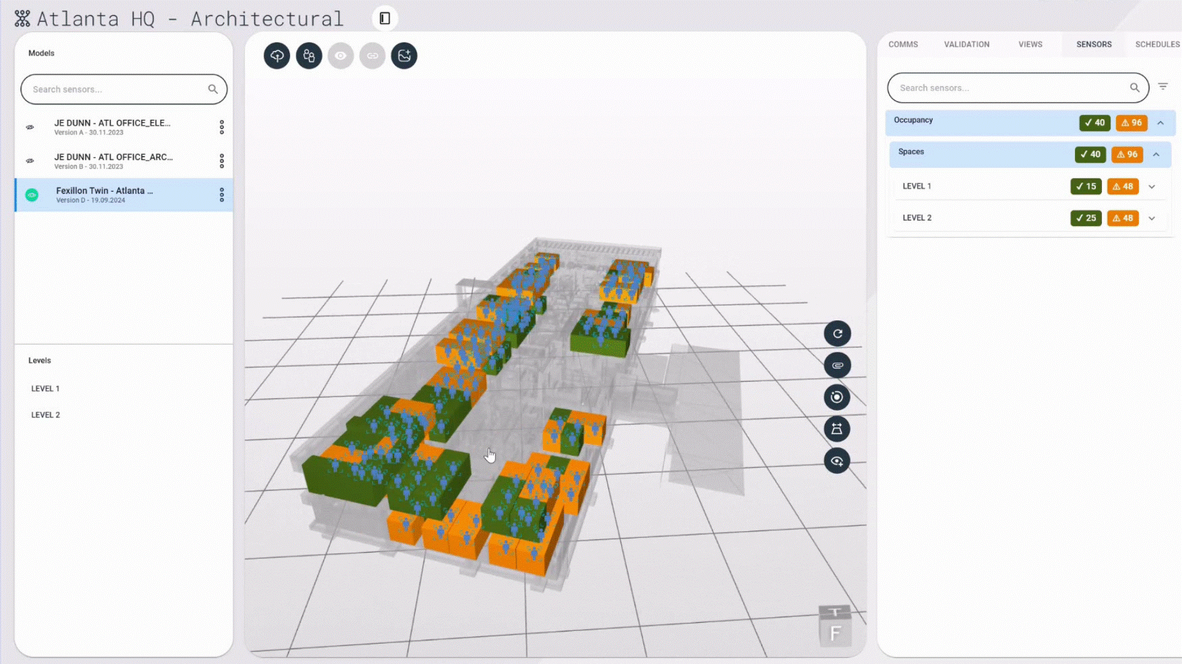Expand LEVEL 2 in sensors list
The width and height of the screenshot is (1182, 664).
(1152, 218)
